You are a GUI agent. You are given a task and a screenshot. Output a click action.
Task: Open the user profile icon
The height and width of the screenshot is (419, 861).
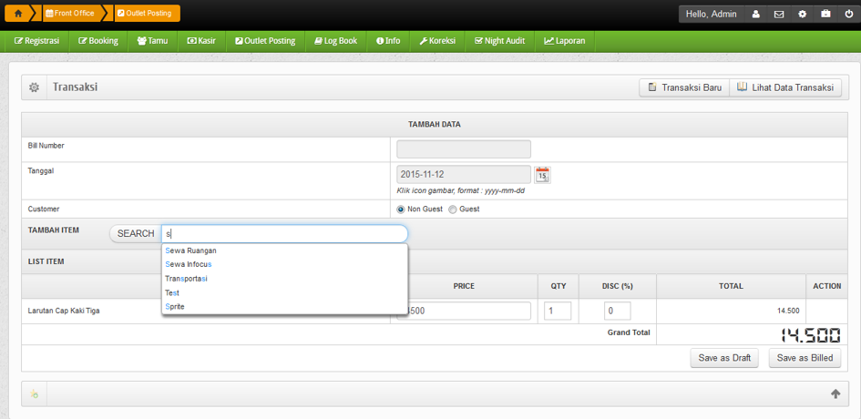click(755, 15)
